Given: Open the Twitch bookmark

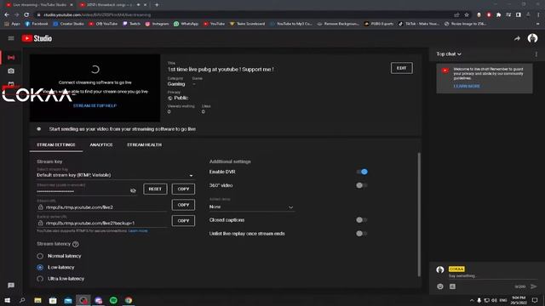Looking at the screenshot, I should [132, 24].
